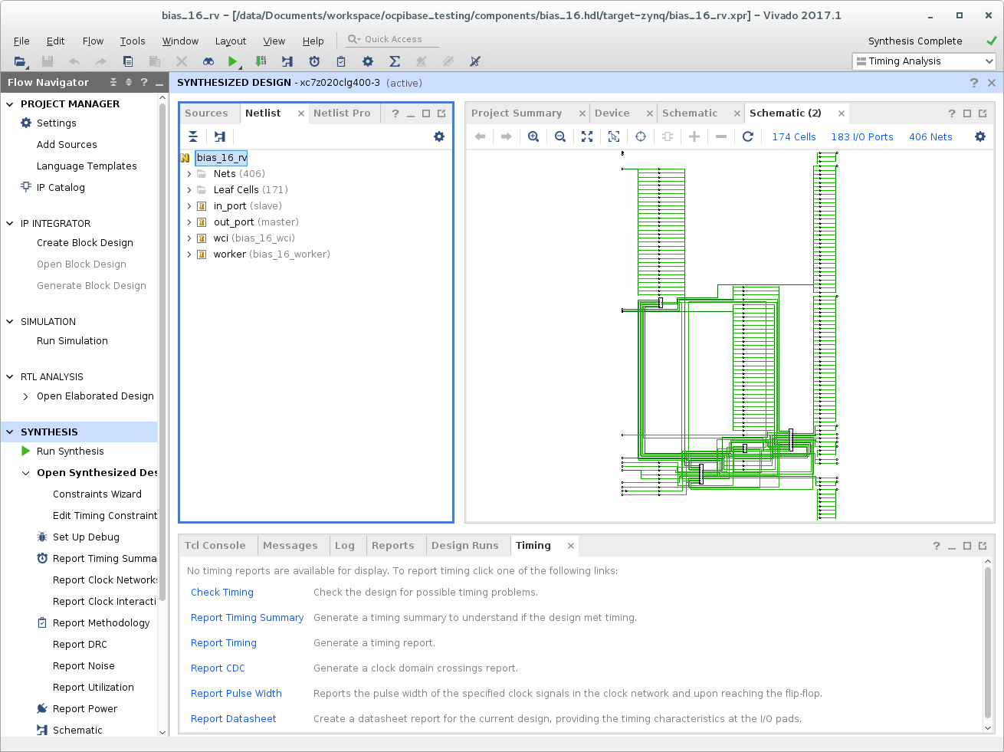The width and height of the screenshot is (1004, 752).
Task: Click the timing clock icon in toolbar
Action: click(x=314, y=61)
